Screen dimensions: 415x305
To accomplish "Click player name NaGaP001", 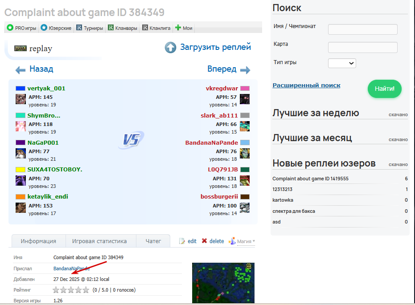I will click(43, 143).
